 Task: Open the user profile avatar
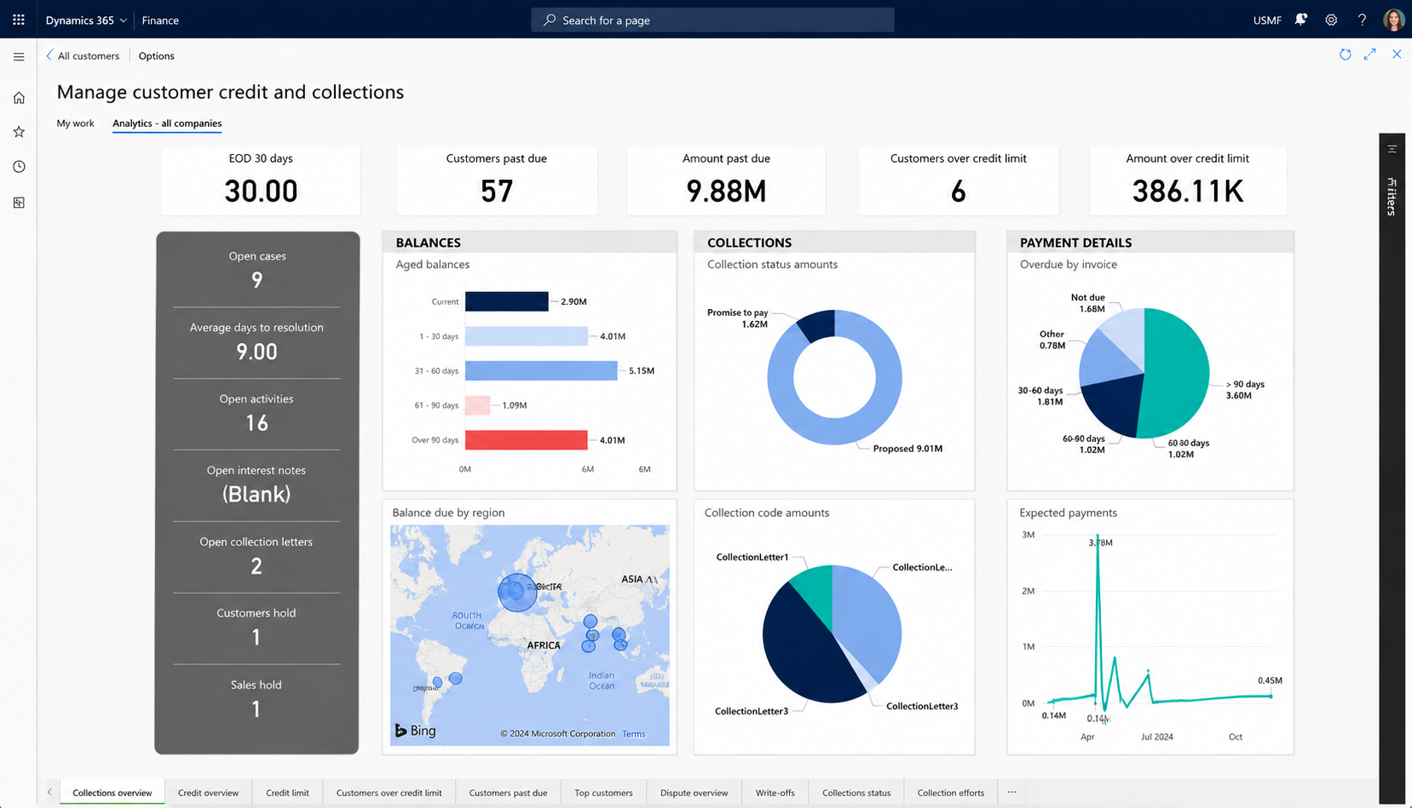tap(1393, 20)
